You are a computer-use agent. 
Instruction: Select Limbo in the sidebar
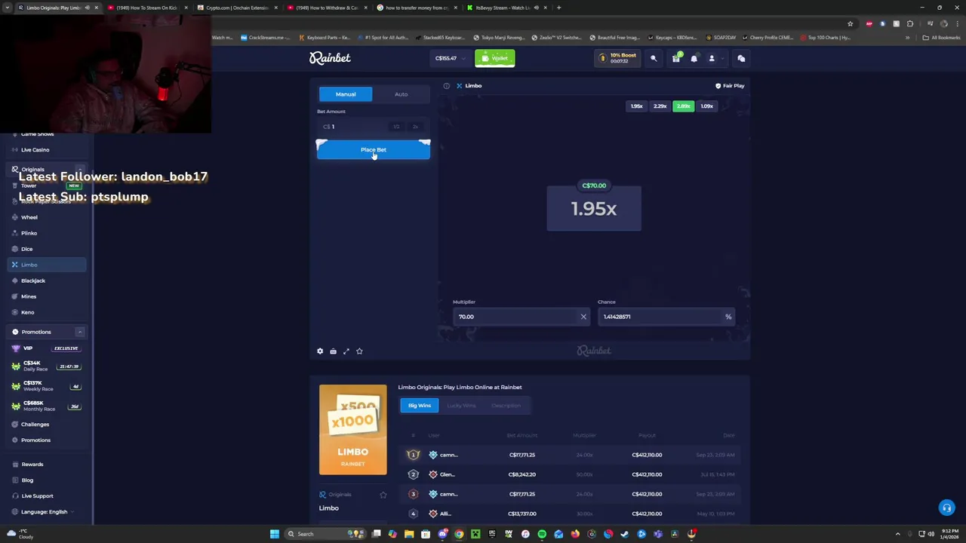pyautogui.click(x=47, y=265)
